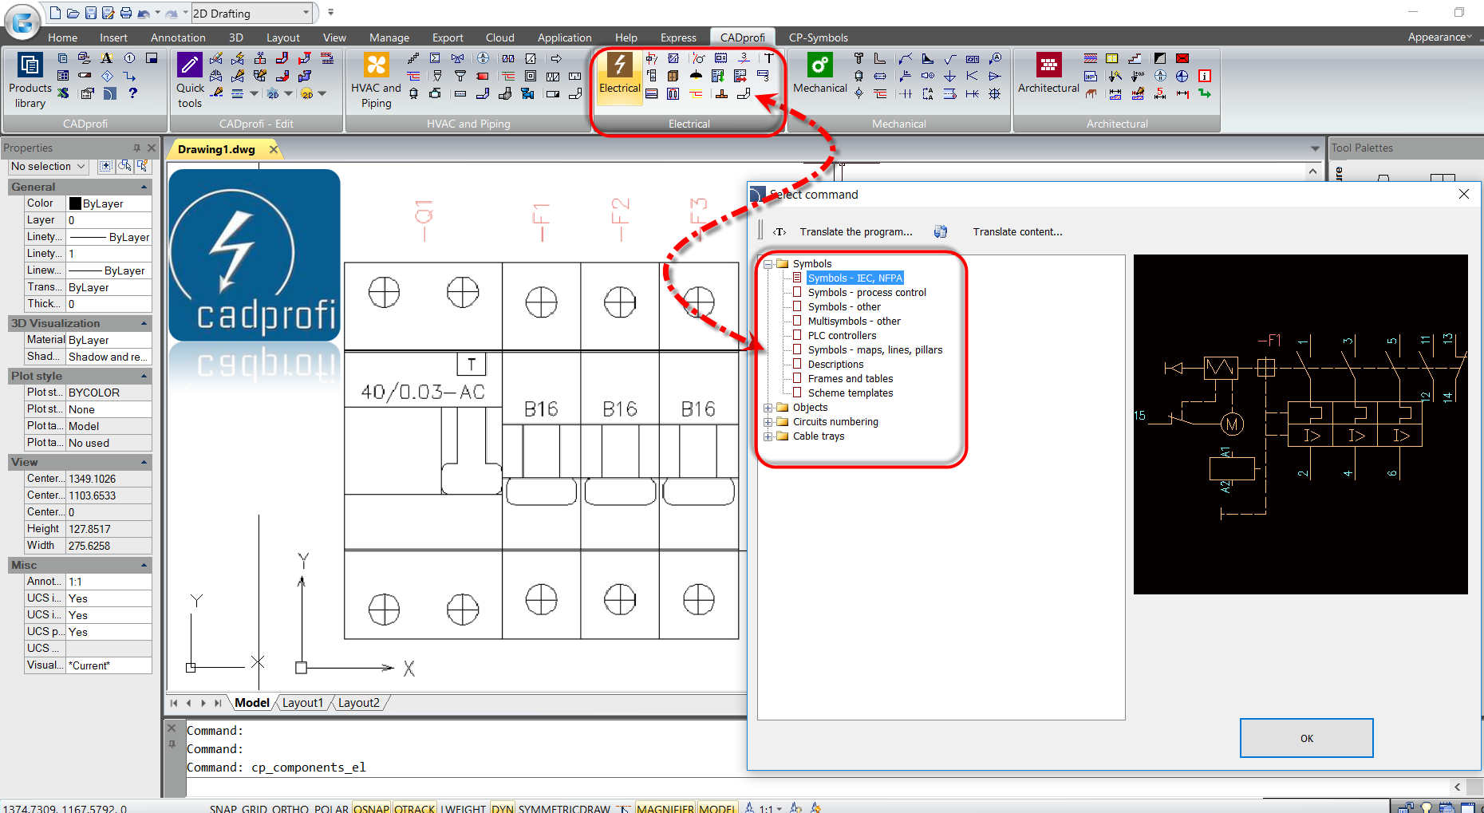The image size is (1484, 813).
Task: Toggle ORTHO mode in the status bar
Action: pos(289,808)
